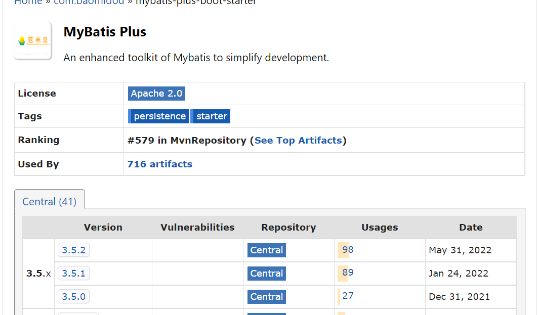The height and width of the screenshot is (315, 538).
Task: Click the 'MyBatis Plus' heading
Action: [105, 32]
